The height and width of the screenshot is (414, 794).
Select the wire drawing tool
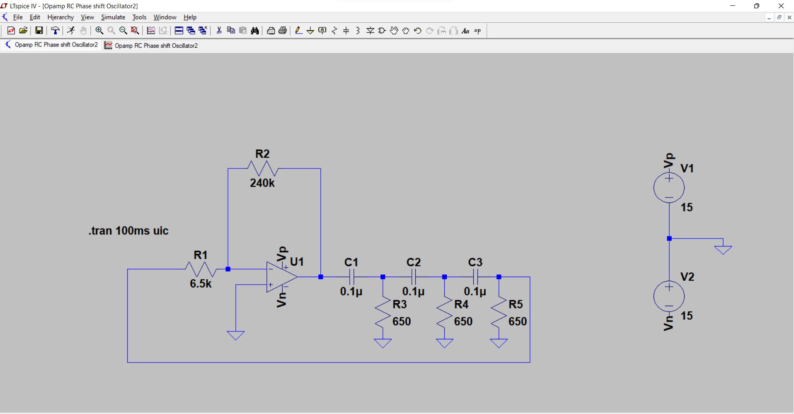299,30
